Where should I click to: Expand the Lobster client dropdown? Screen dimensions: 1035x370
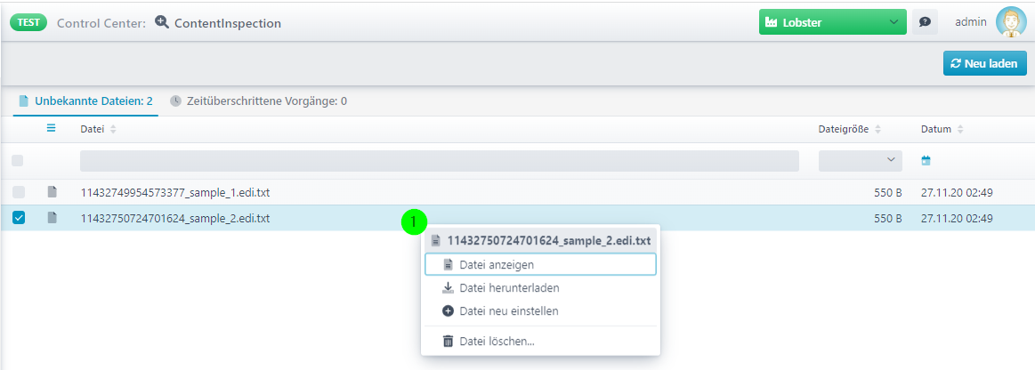(832, 22)
